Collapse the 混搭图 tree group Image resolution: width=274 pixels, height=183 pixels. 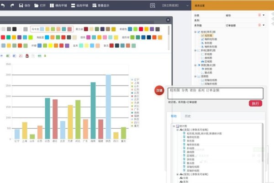pyautogui.click(x=195, y=76)
